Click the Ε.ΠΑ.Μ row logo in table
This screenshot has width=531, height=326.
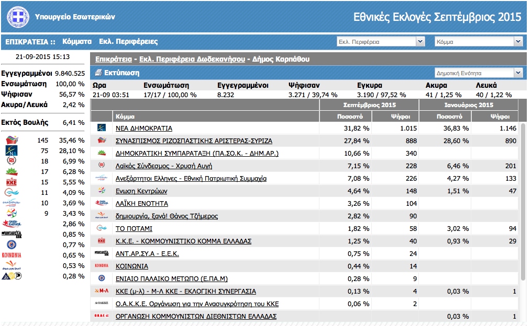coord(102,278)
